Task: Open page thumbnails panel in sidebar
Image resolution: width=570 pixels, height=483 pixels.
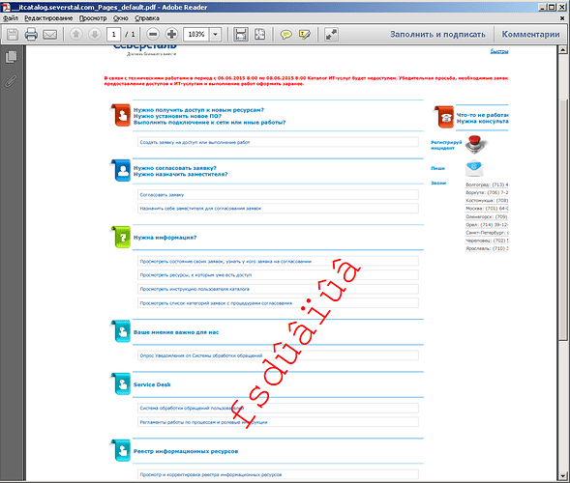Action: 12,57
